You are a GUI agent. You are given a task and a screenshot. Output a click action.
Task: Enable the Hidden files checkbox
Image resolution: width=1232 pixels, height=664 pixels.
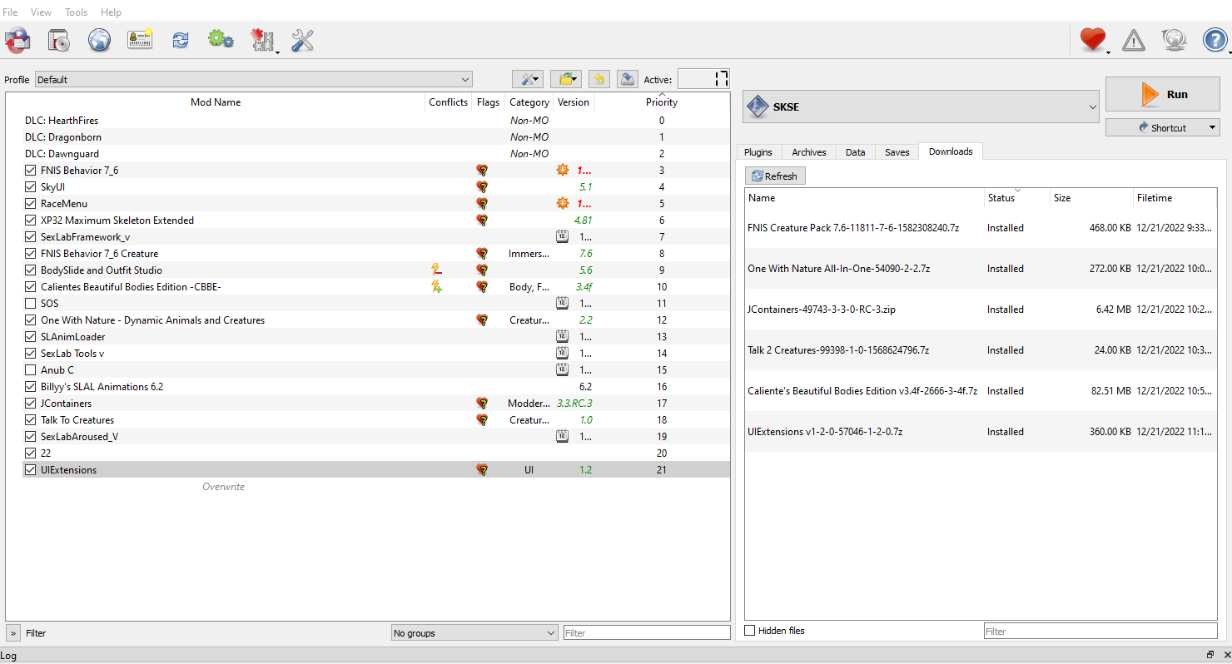click(x=750, y=631)
